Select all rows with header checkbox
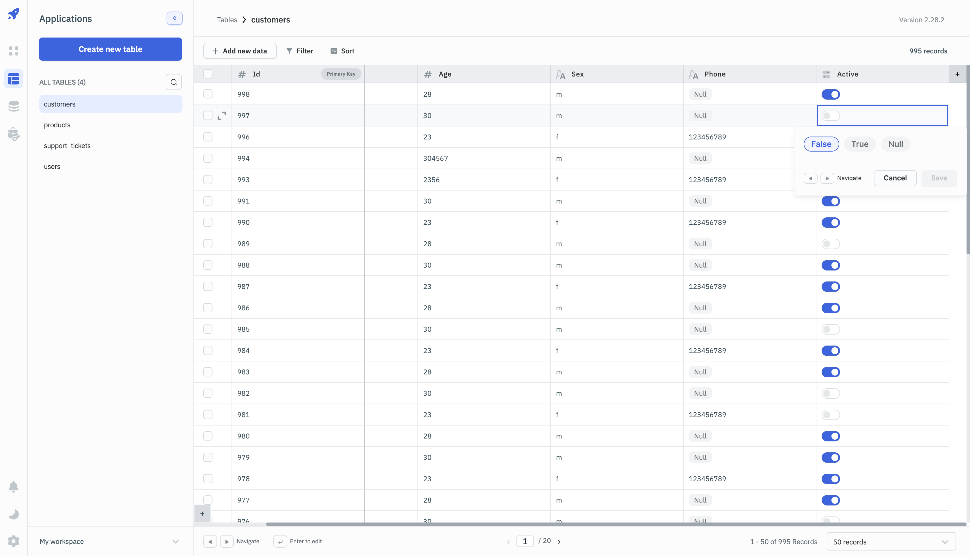The image size is (970, 556). 208,74
